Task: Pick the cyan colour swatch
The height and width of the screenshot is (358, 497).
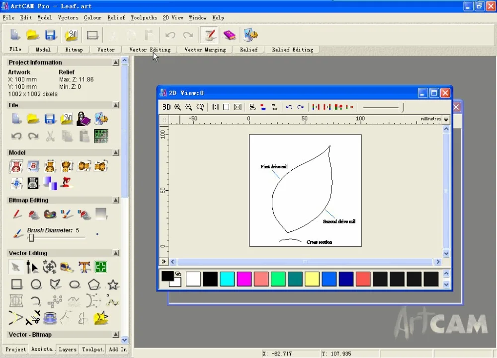Action: [227, 279]
